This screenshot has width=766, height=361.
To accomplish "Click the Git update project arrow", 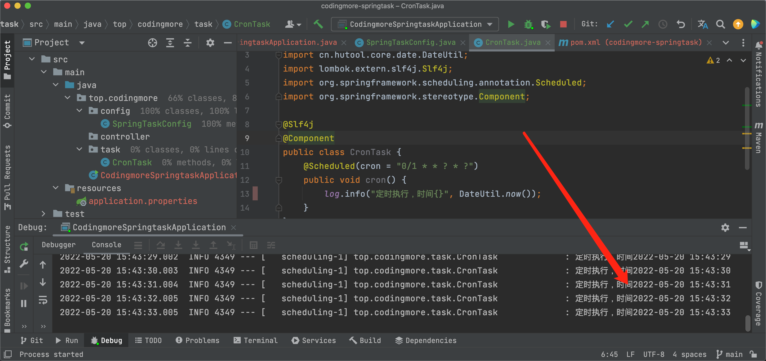I will [x=610, y=24].
